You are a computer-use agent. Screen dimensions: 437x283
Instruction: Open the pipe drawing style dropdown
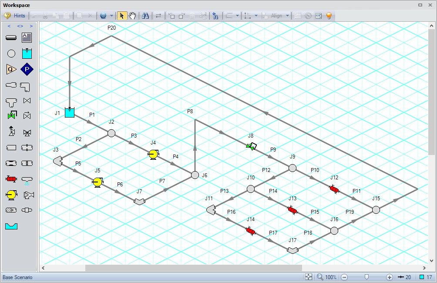coord(237,16)
